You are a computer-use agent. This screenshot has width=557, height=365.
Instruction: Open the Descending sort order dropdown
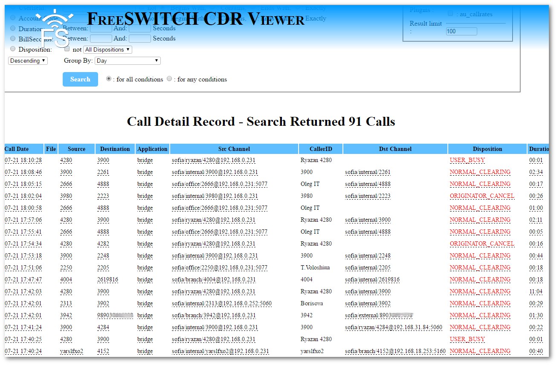point(28,61)
